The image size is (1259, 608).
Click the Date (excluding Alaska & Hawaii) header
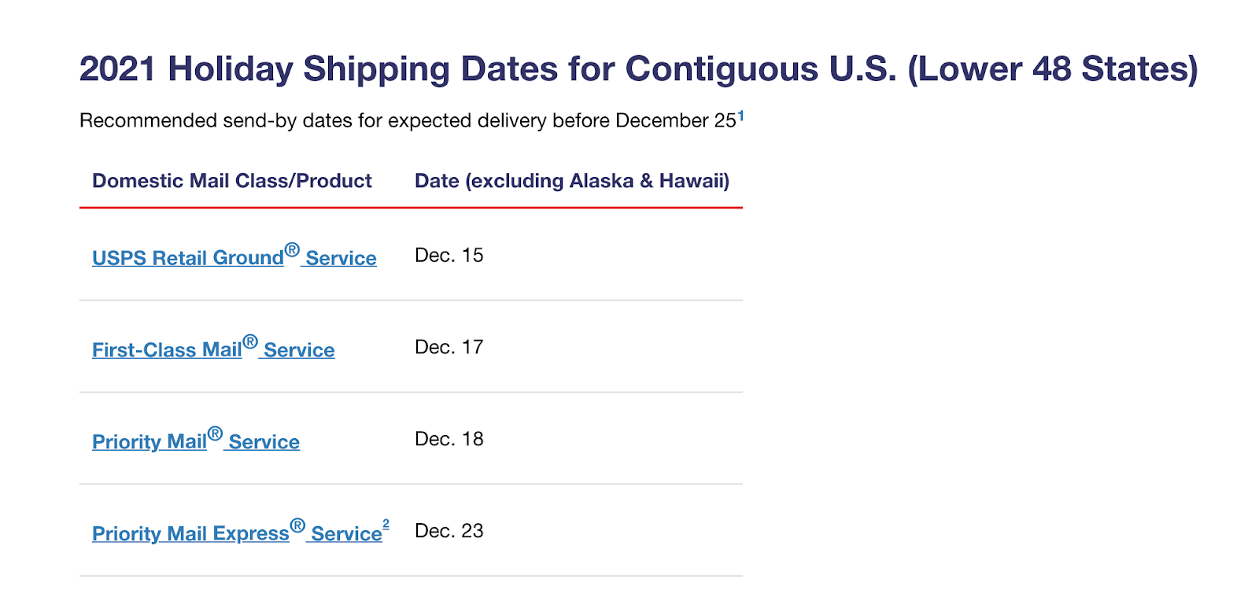coord(572,181)
